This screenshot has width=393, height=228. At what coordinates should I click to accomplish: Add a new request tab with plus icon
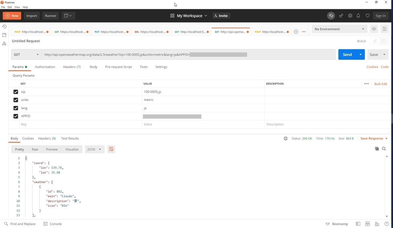(x=296, y=32)
